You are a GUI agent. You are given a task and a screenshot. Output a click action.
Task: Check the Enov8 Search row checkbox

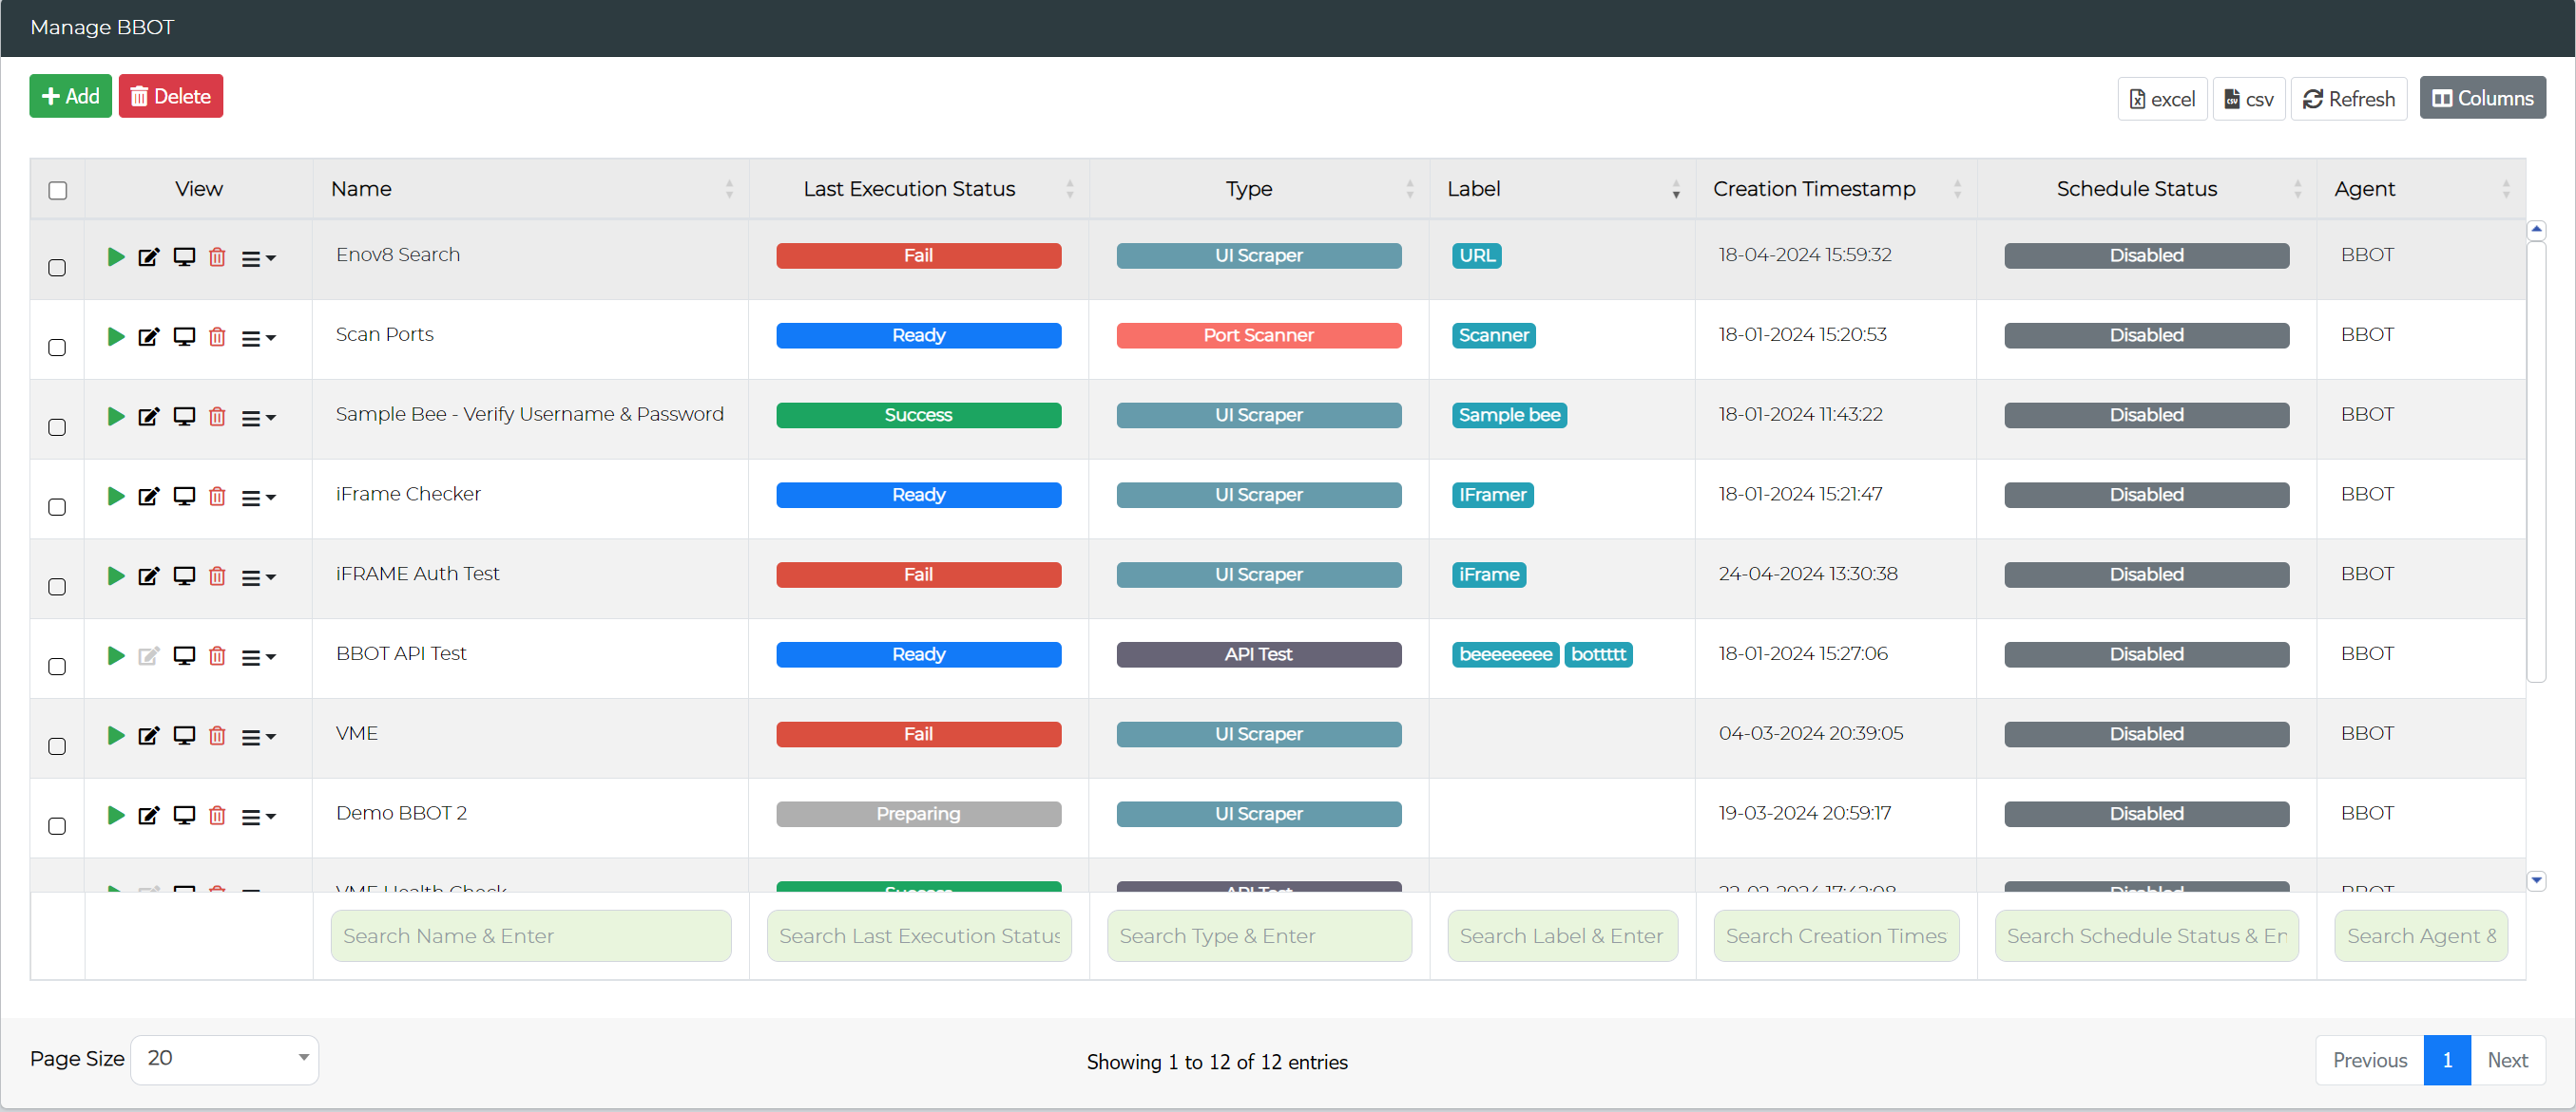click(58, 268)
